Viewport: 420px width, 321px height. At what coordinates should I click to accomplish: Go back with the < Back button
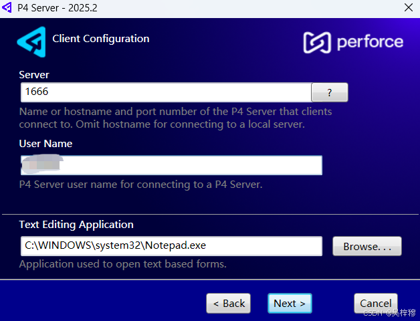[x=229, y=304]
